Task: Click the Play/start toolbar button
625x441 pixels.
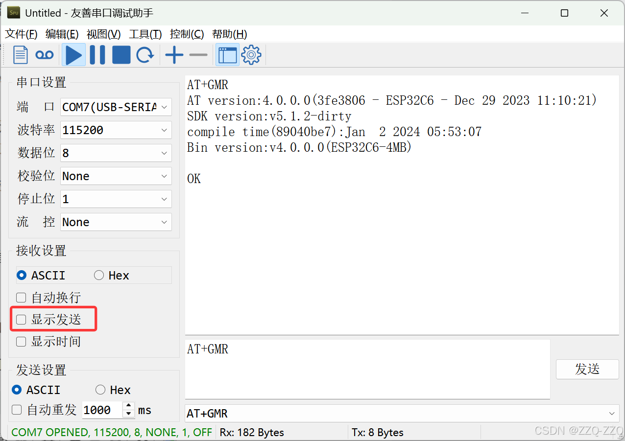Action: (x=73, y=55)
